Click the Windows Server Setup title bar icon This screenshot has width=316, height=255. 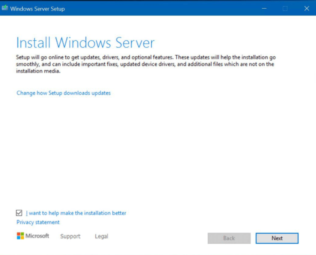click(5, 8)
